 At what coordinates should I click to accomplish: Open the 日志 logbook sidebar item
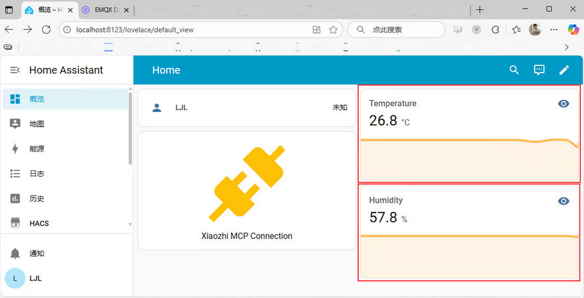point(65,174)
